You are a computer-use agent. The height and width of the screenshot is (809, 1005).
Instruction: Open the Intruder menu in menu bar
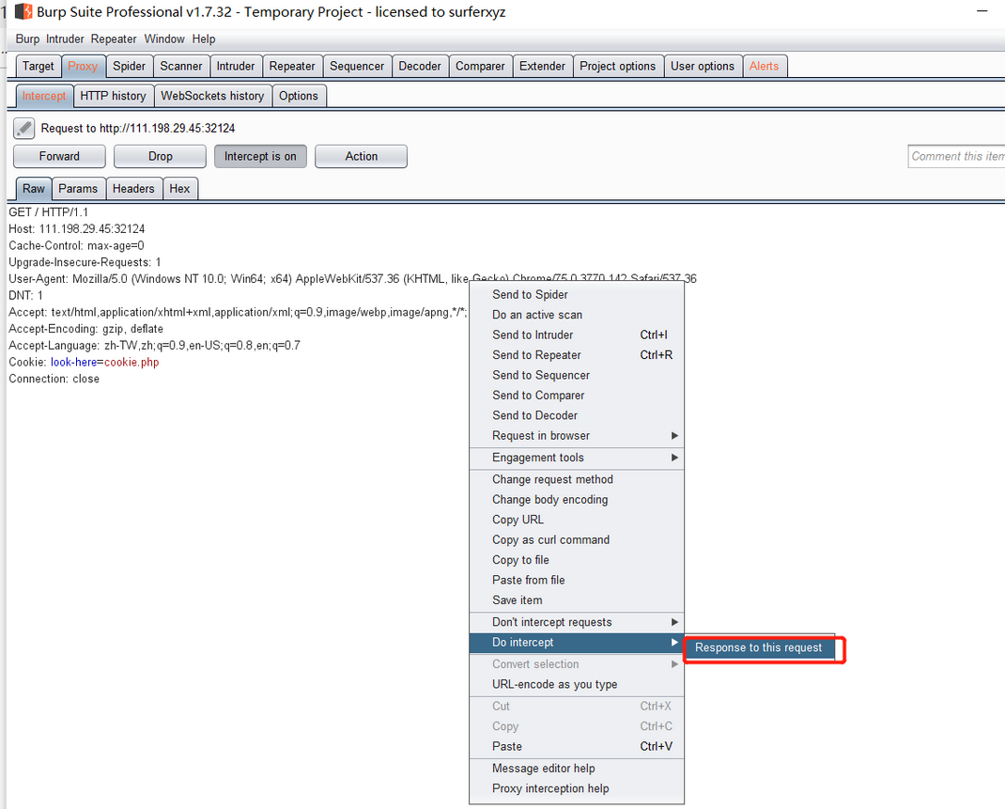pos(65,39)
